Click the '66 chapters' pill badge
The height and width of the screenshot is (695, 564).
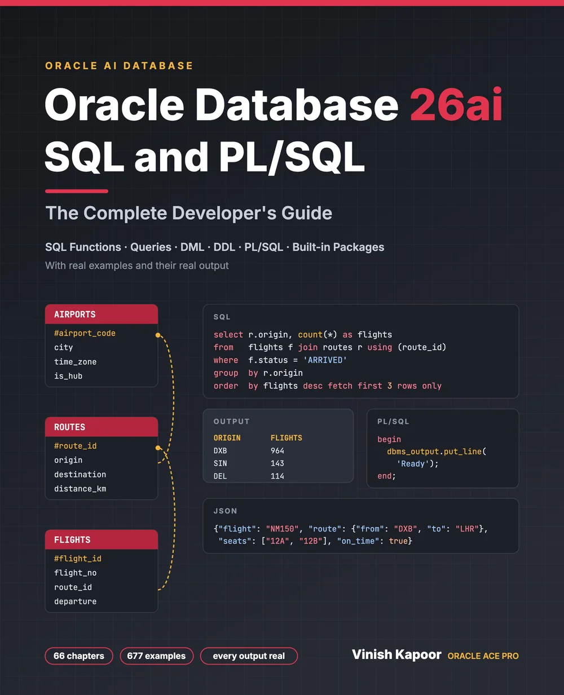(x=79, y=656)
